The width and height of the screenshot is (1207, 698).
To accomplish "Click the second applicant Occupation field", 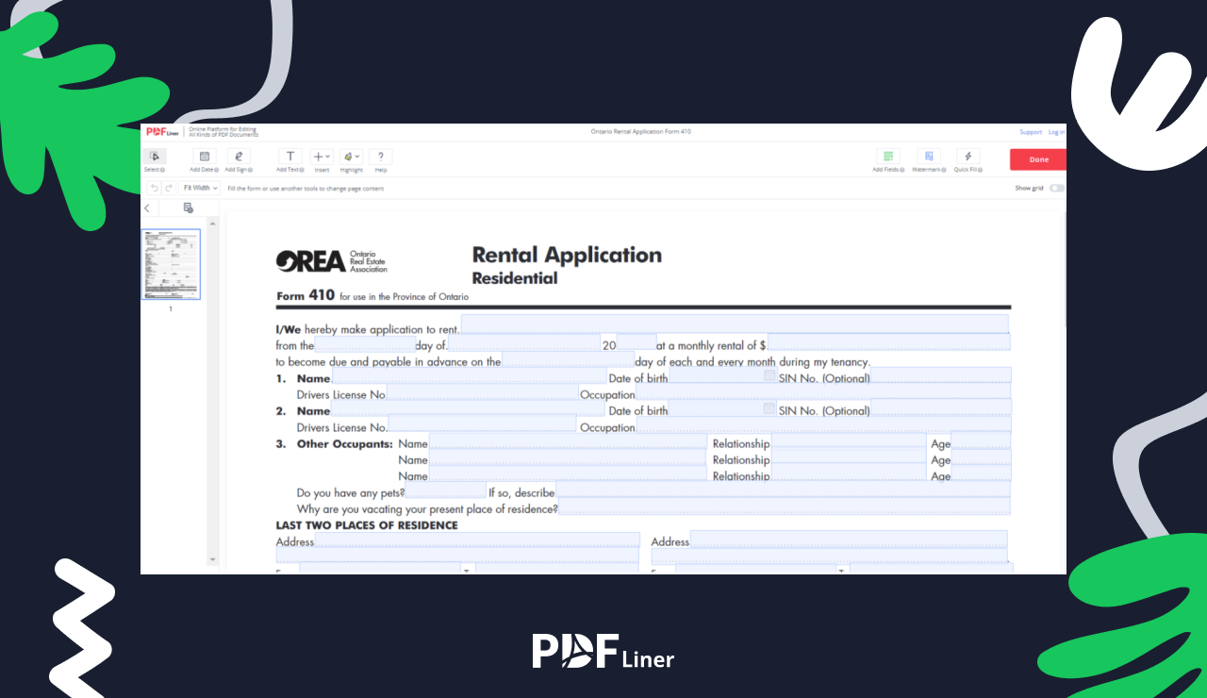I will 823,424.
